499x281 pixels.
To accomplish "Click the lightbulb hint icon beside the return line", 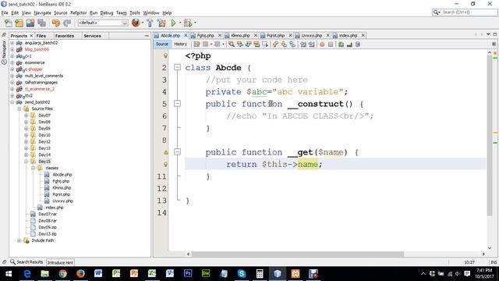I will tap(165, 165).
